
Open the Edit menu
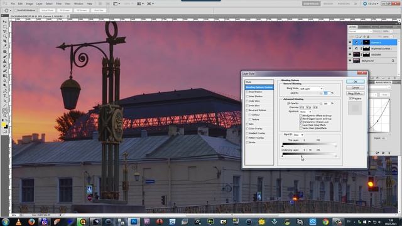tap(20, 4)
